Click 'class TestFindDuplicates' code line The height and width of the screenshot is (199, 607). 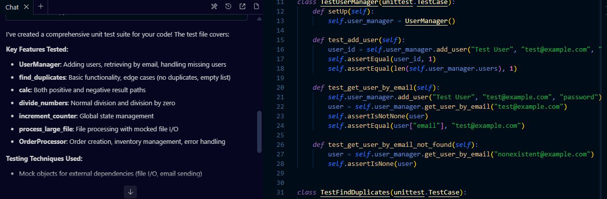pos(381,192)
